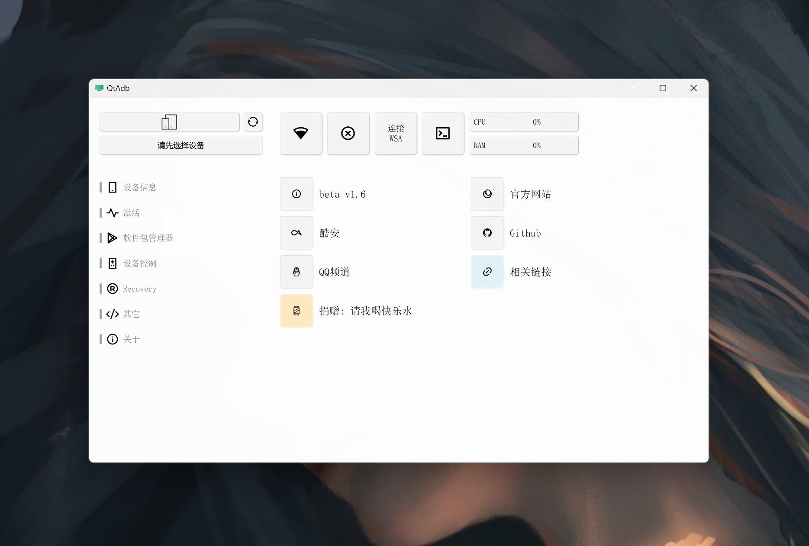Click the 相关链接 chain link icon

coord(487,272)
